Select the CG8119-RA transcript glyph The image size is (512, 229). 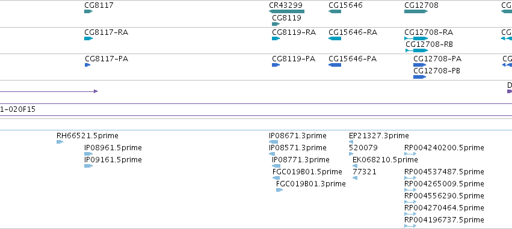click(276, 38)
